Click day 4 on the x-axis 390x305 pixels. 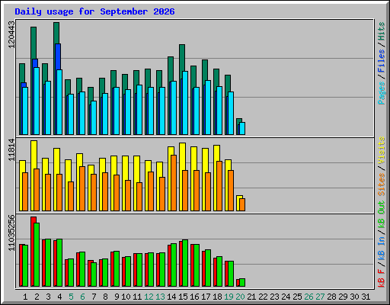[59, 297]
